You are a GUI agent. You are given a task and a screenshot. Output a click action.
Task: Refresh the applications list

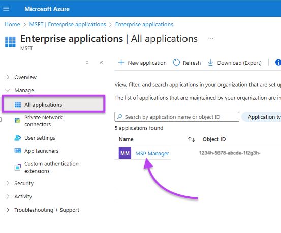pyautogui.click(x=186, y=63)
